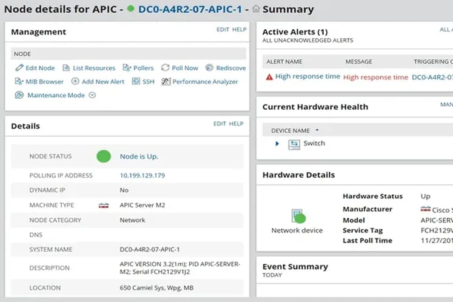
Task: Click the home icon beside Summary
Action: point(256,9)
